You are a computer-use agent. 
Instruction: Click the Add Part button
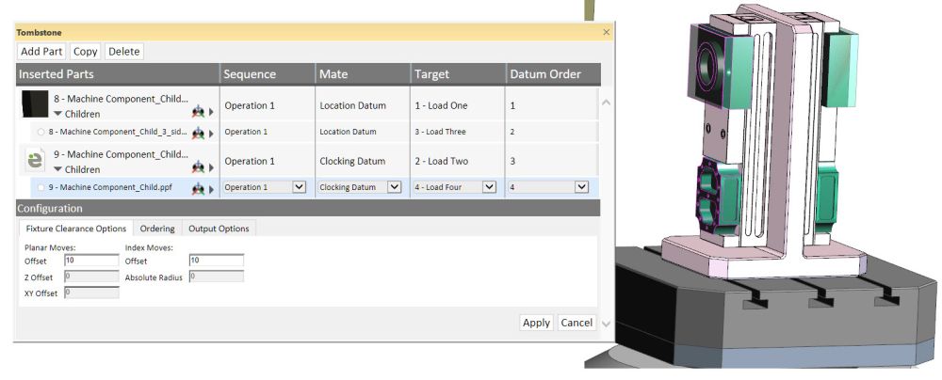[42, 51]
